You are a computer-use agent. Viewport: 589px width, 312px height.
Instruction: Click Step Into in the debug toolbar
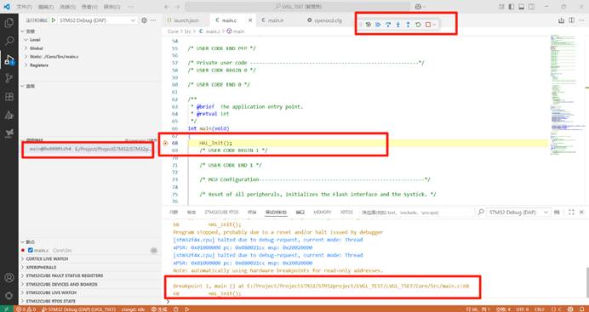click(x=398, y=25)
